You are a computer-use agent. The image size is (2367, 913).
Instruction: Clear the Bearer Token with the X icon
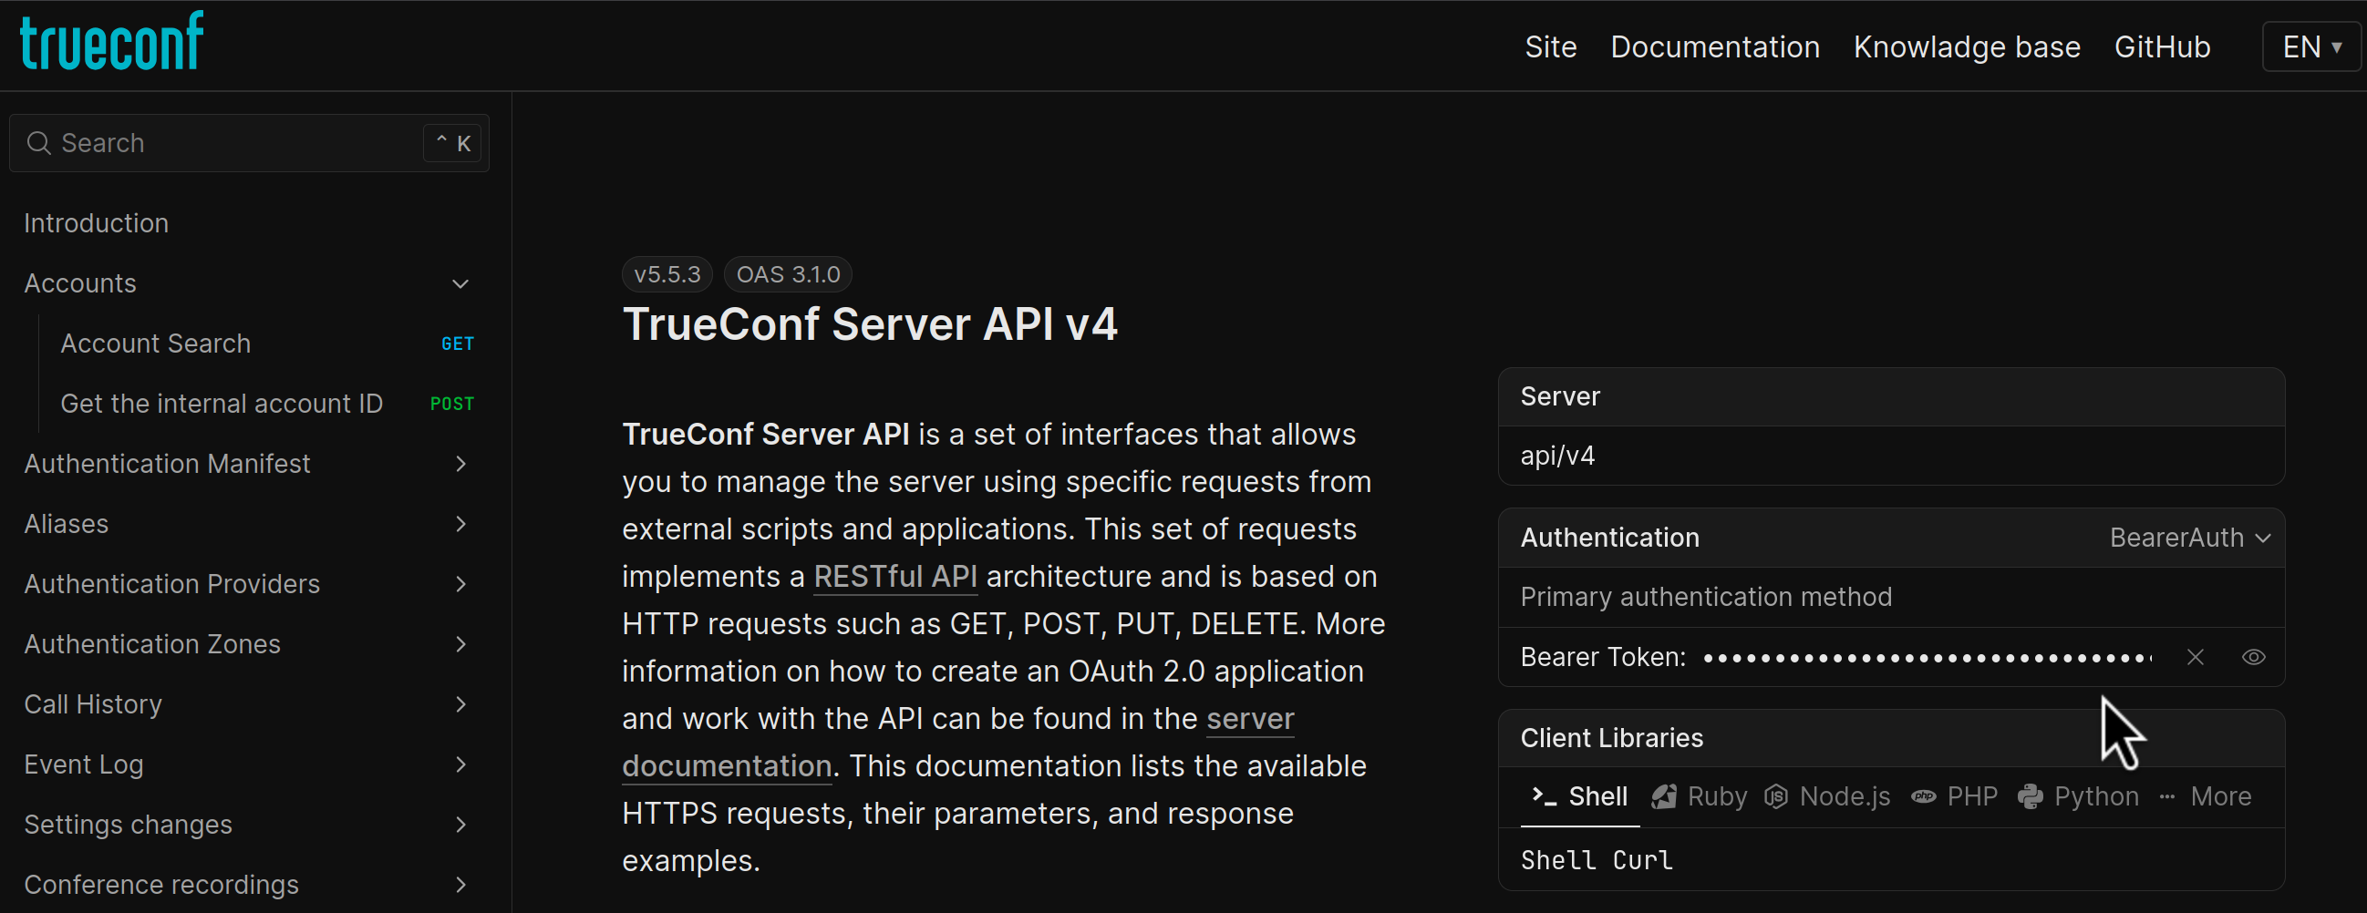(2196, 657)
